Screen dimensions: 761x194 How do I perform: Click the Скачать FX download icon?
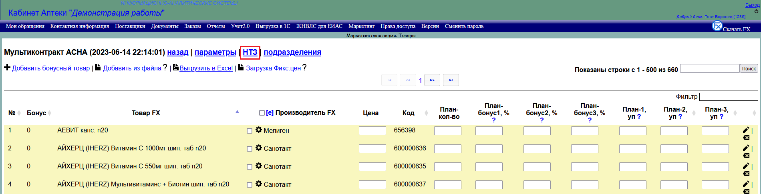[x=717, y=26]
